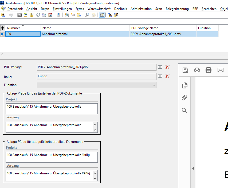Screen dimensions: 228x188
Task: Click the Projekt path field for creating PDFs
Action: point(52,109)
